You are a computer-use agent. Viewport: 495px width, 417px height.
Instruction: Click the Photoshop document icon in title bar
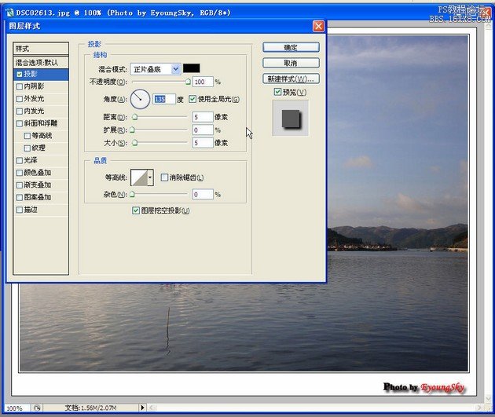tap(10, 13)
